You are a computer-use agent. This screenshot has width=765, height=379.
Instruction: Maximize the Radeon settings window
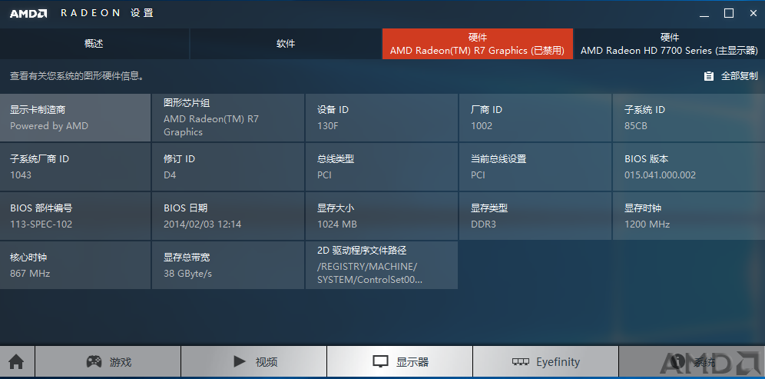coord(729,14)
